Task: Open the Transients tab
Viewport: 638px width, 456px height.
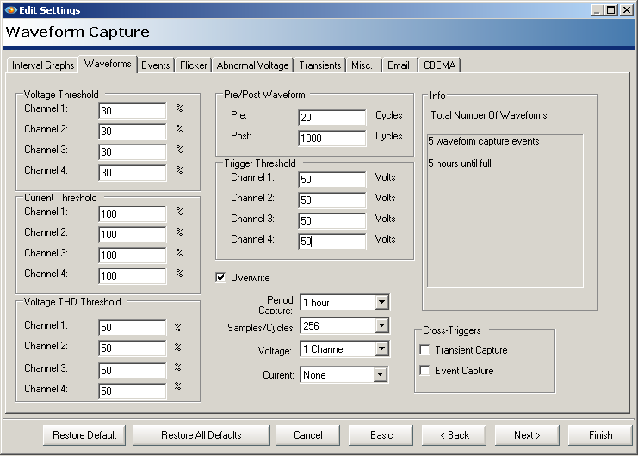Action: point(320,65)
